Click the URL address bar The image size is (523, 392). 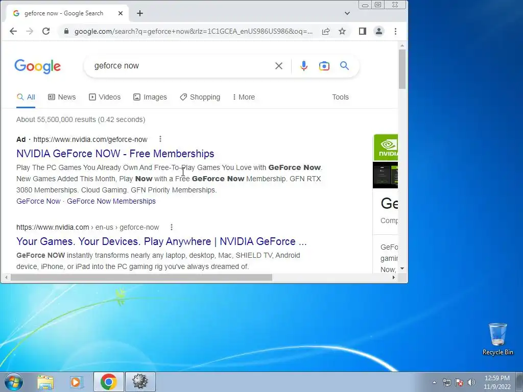click(x=194, y=31)
